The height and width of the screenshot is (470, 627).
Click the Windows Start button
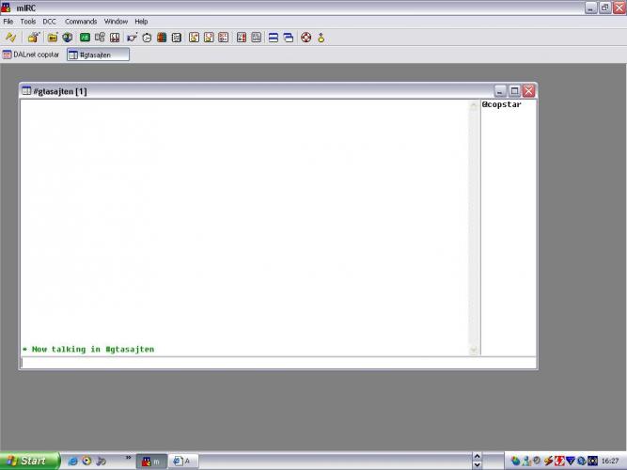coord(28,461)
